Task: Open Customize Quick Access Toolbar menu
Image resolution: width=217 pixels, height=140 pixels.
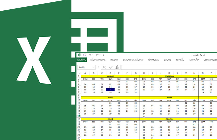Action: click(x=103, y=55)
